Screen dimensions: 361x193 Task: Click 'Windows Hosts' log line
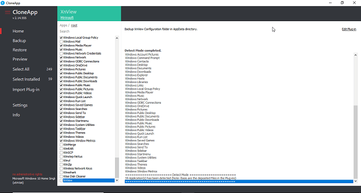point(135,78)
